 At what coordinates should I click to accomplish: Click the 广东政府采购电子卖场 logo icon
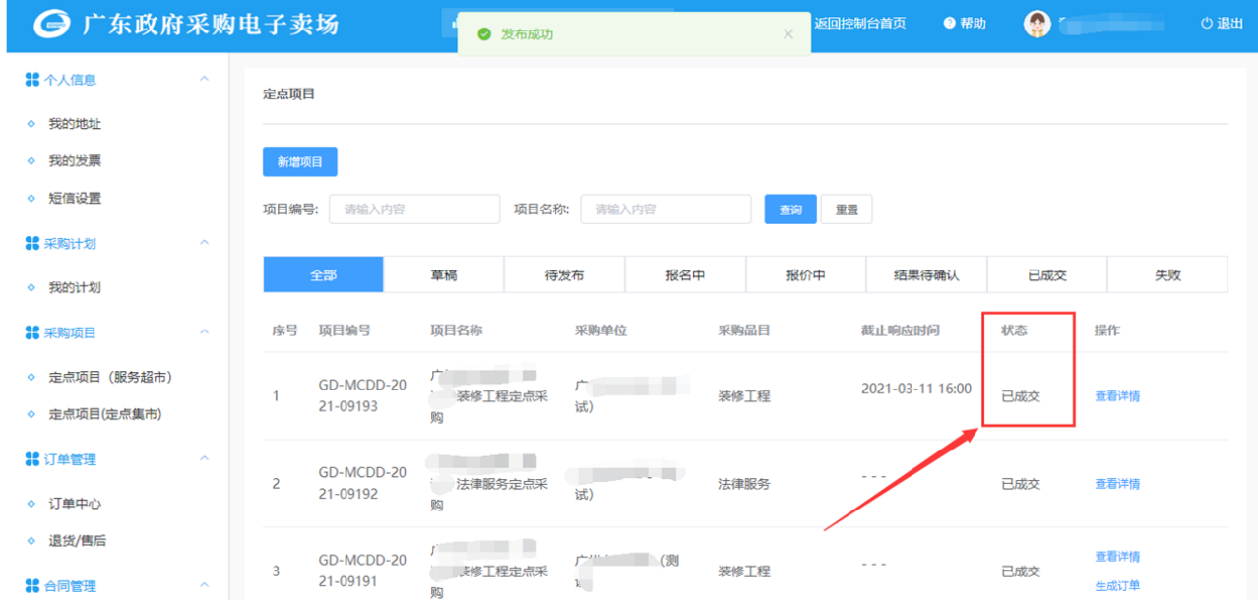[51, 25]
